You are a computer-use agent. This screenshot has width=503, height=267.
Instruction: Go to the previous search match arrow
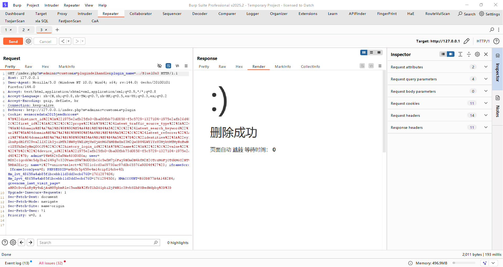point(22,242)
